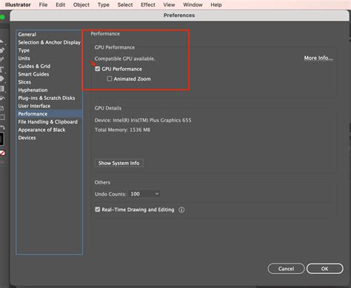Click the Cancel button
Screen dimensions: 351x288
(x=286, y=269)
